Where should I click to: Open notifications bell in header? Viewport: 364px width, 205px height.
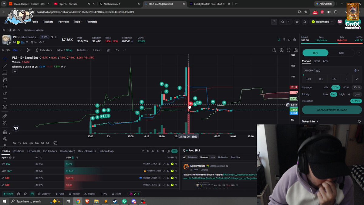tap(305, 22)
